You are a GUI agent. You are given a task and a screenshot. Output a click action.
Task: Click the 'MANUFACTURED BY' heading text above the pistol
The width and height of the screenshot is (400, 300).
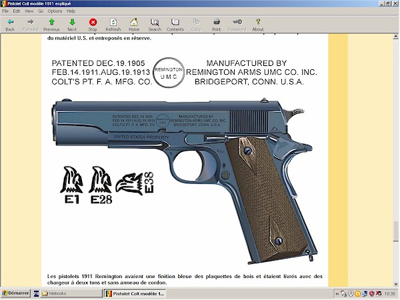click(x=247, y=63)
